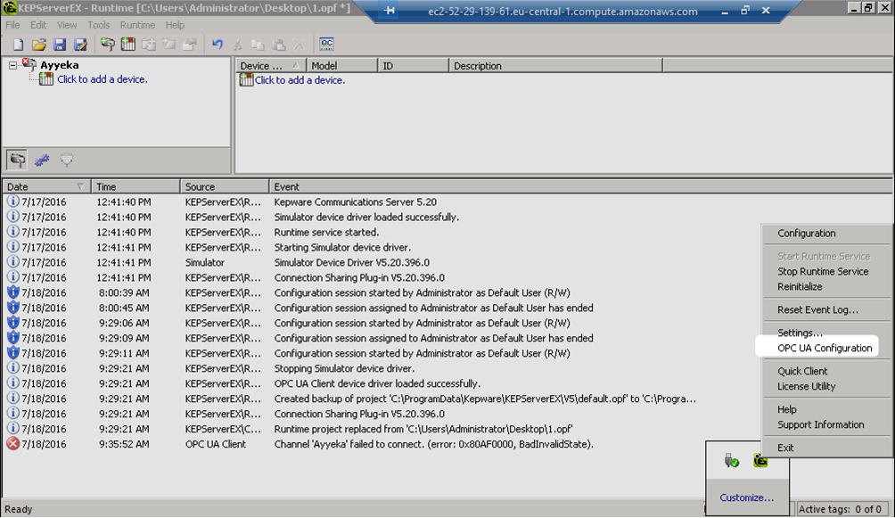Click the Time column header in event log
Image resolution: width=895 pixels, height=518 pixels.
pos(135,186)
